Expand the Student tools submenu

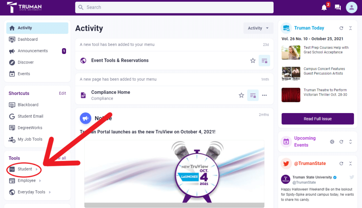coord(37,169)
